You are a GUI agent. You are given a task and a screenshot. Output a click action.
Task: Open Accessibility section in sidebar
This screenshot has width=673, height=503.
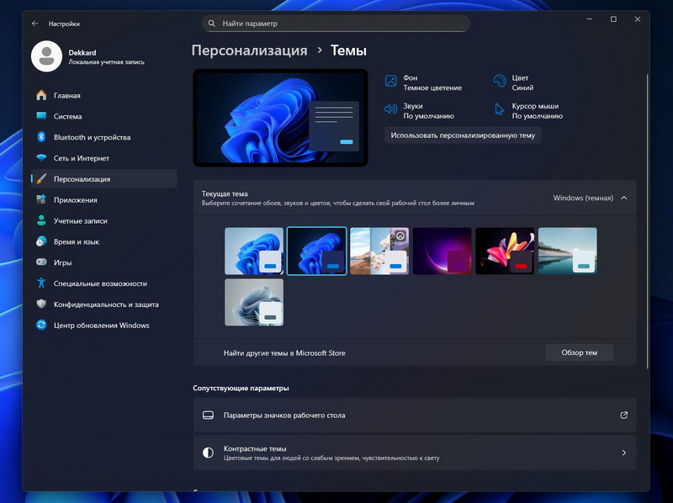click(99, 283)
